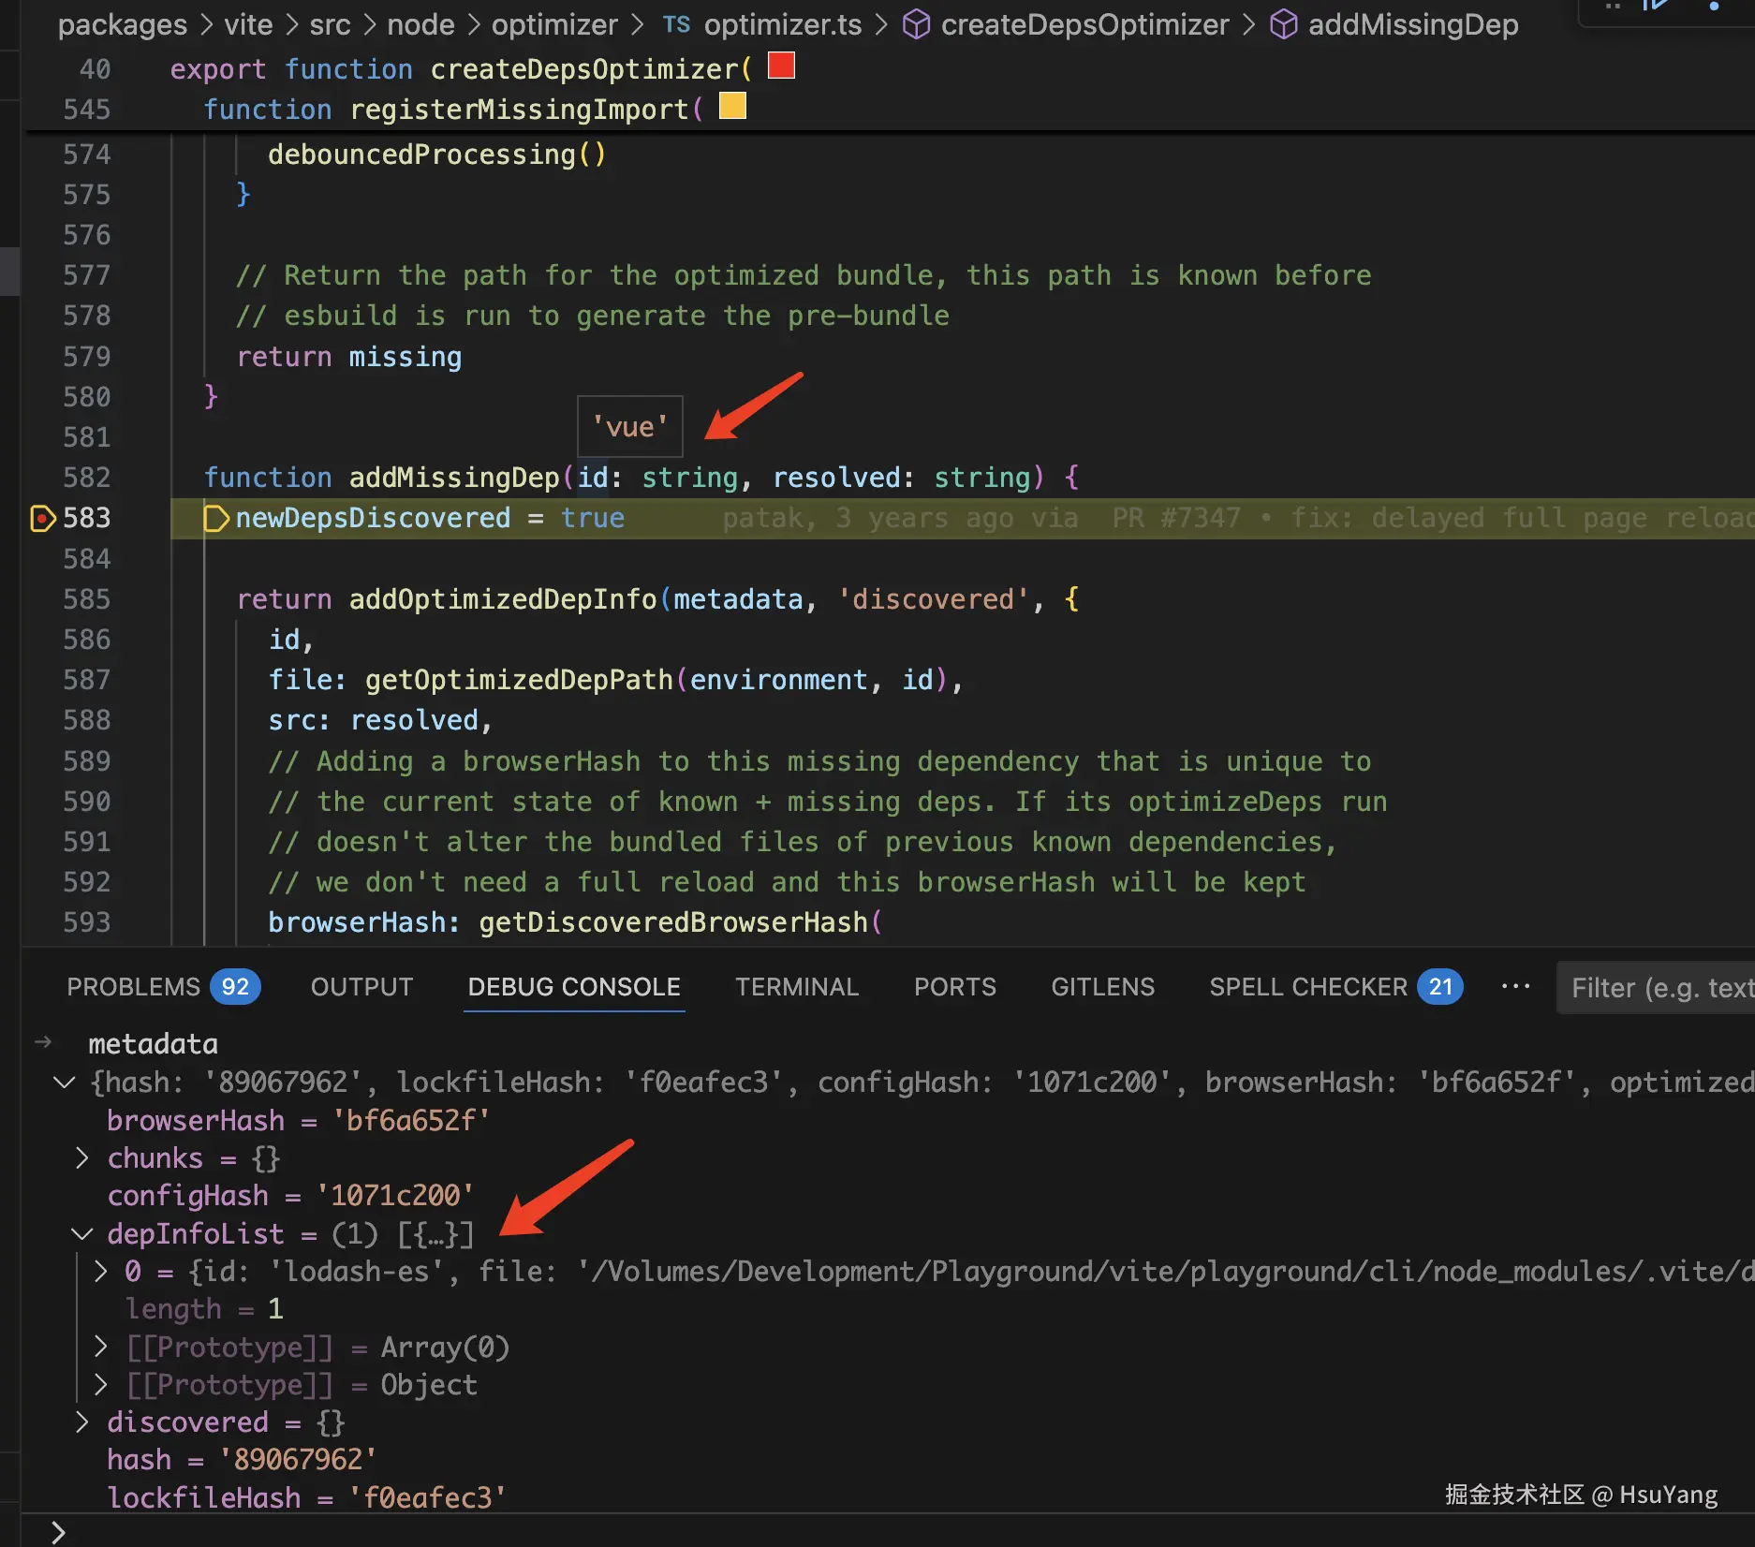Expand the discovered property
This screenshot has width=1755, height=1547.
pos(82,1422)
